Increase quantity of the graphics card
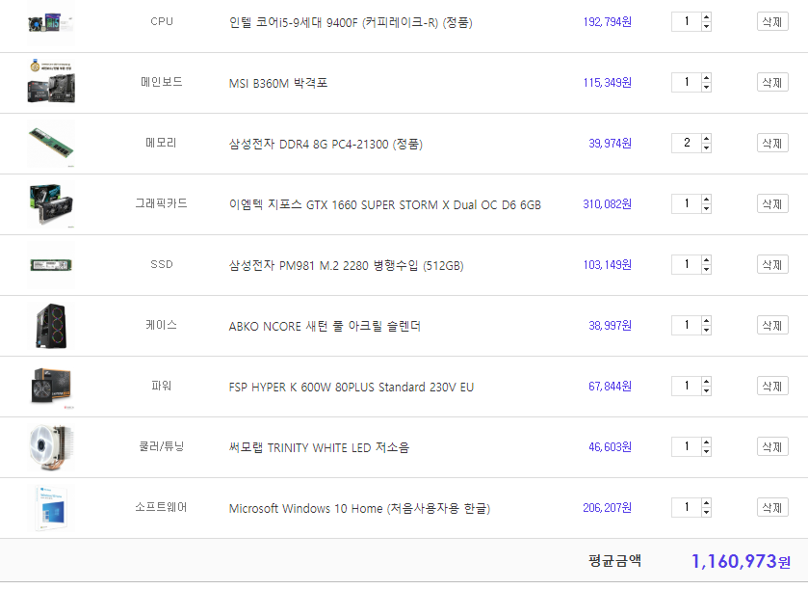This screenshot has width=808, height=589. 706,199
